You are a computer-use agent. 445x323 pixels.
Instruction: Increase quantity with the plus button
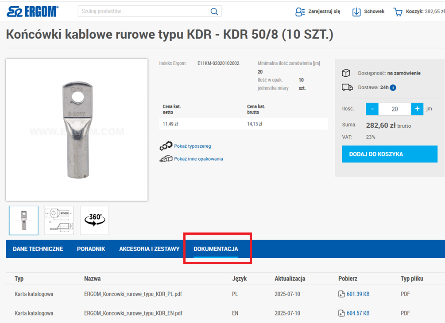[x=417, y=109]
